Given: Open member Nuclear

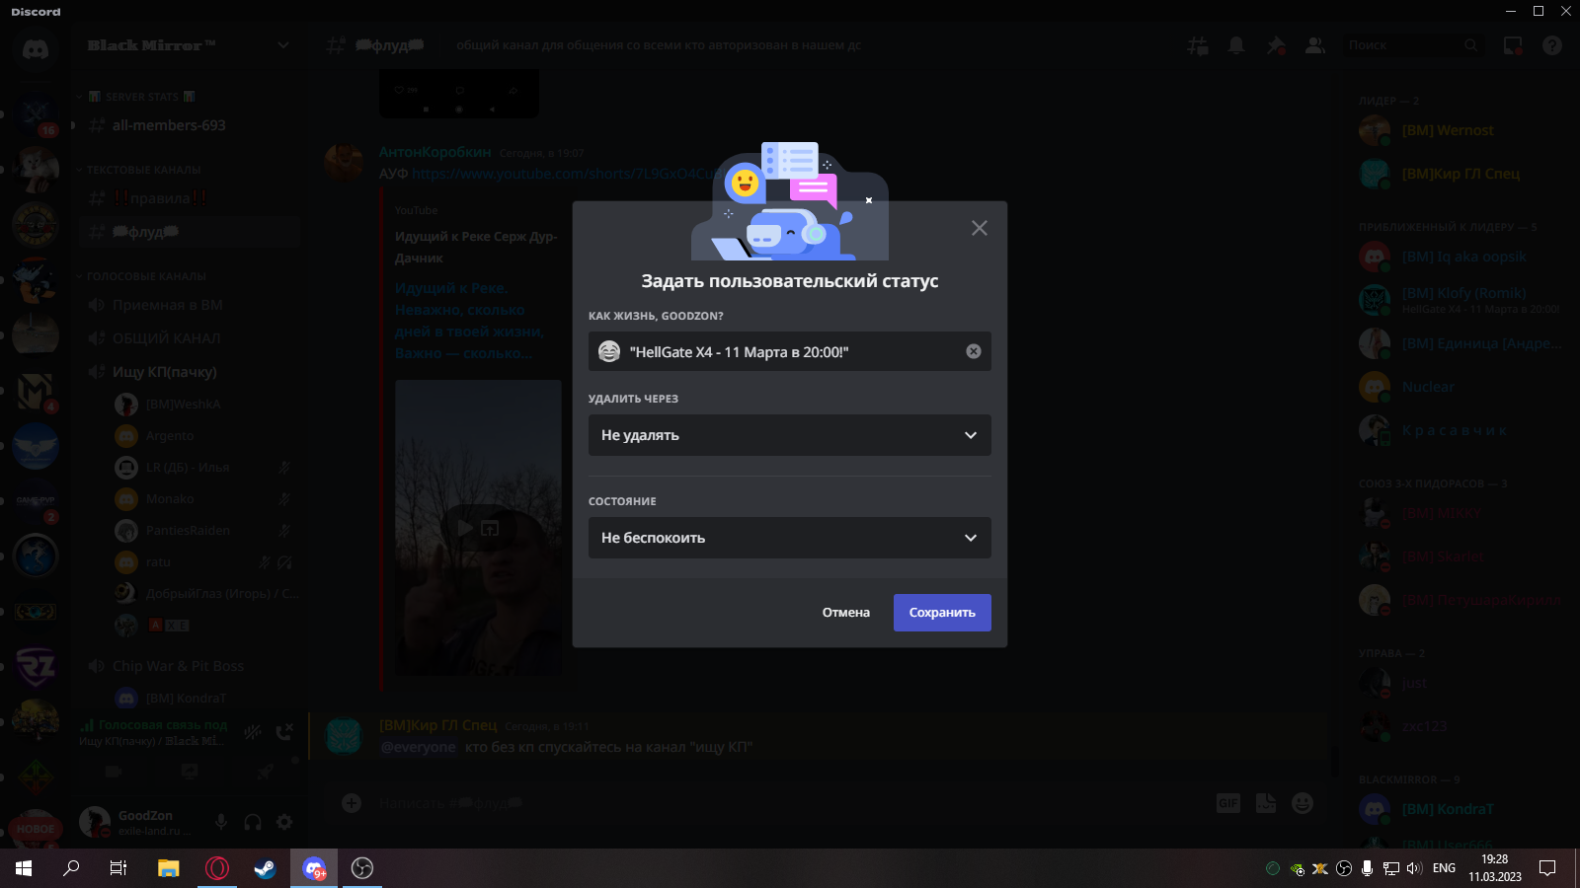Looking at the screenshot, I should (x=1461, y=387).
